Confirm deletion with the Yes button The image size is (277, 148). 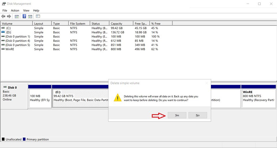coord(177,115)
